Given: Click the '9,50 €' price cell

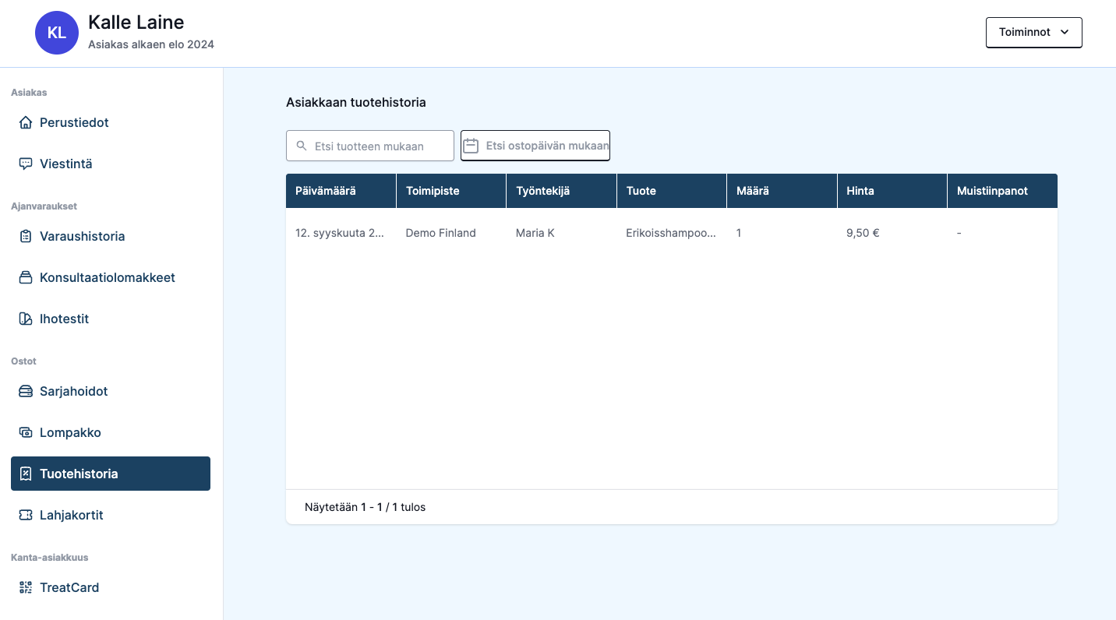Looking at the screenshot, I should 863,233.
